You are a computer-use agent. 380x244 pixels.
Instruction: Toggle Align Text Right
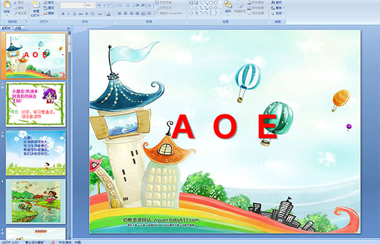131,13
